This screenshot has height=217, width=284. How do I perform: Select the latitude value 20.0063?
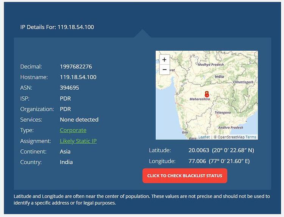pos(199,150)
